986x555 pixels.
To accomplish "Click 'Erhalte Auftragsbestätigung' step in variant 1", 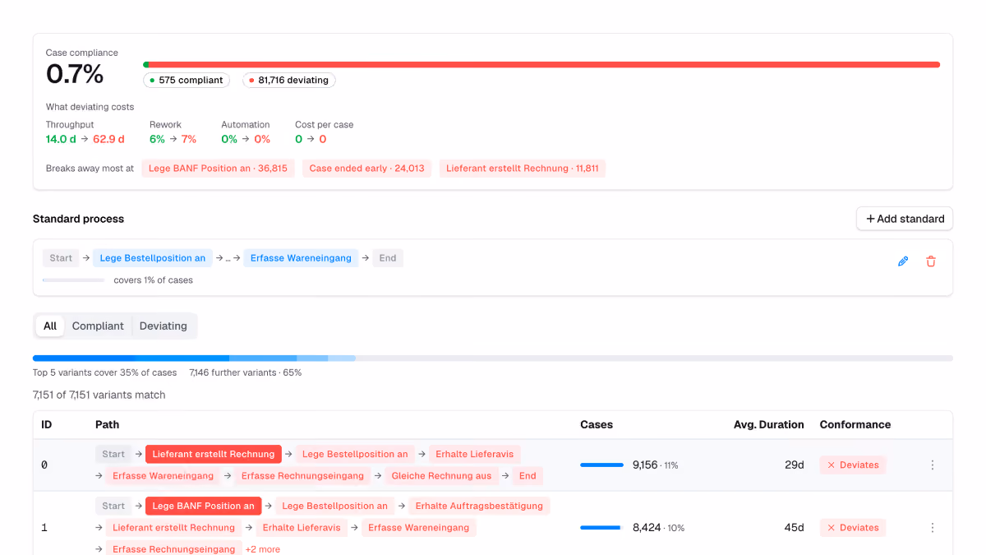I will pyautogui.click(x=479, y=506).
